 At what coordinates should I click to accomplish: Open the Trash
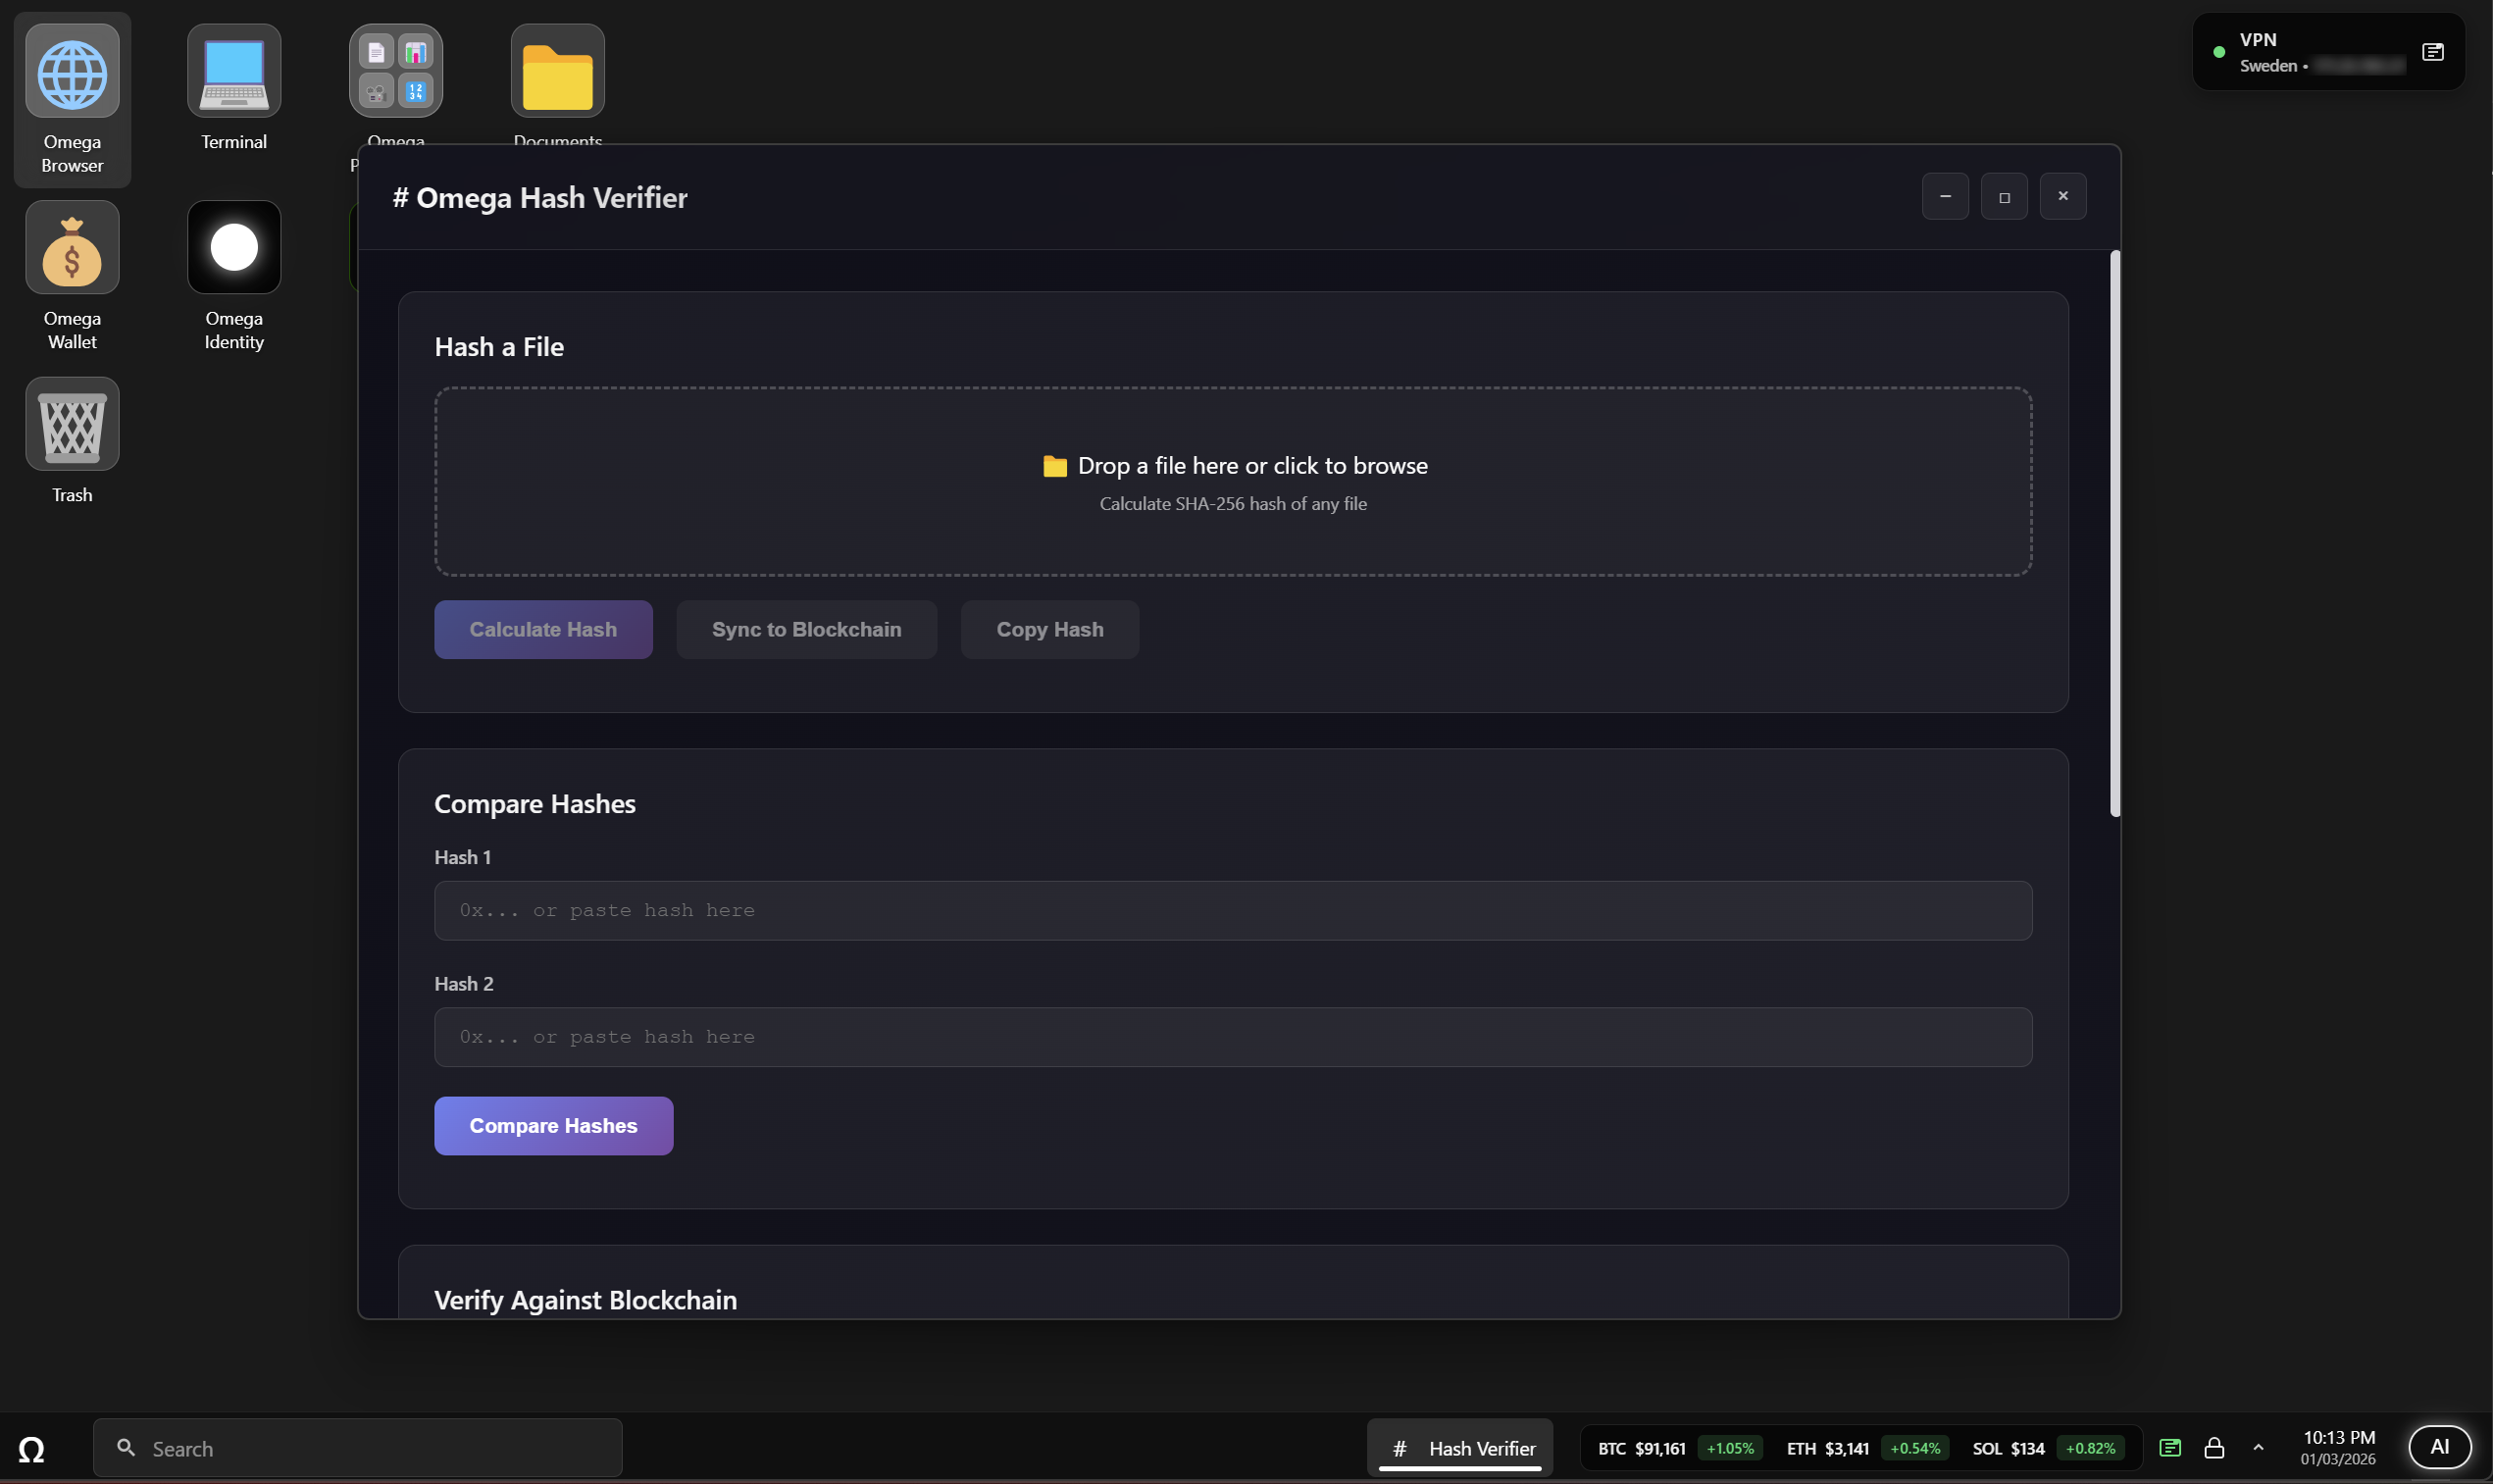pos(71,424)
